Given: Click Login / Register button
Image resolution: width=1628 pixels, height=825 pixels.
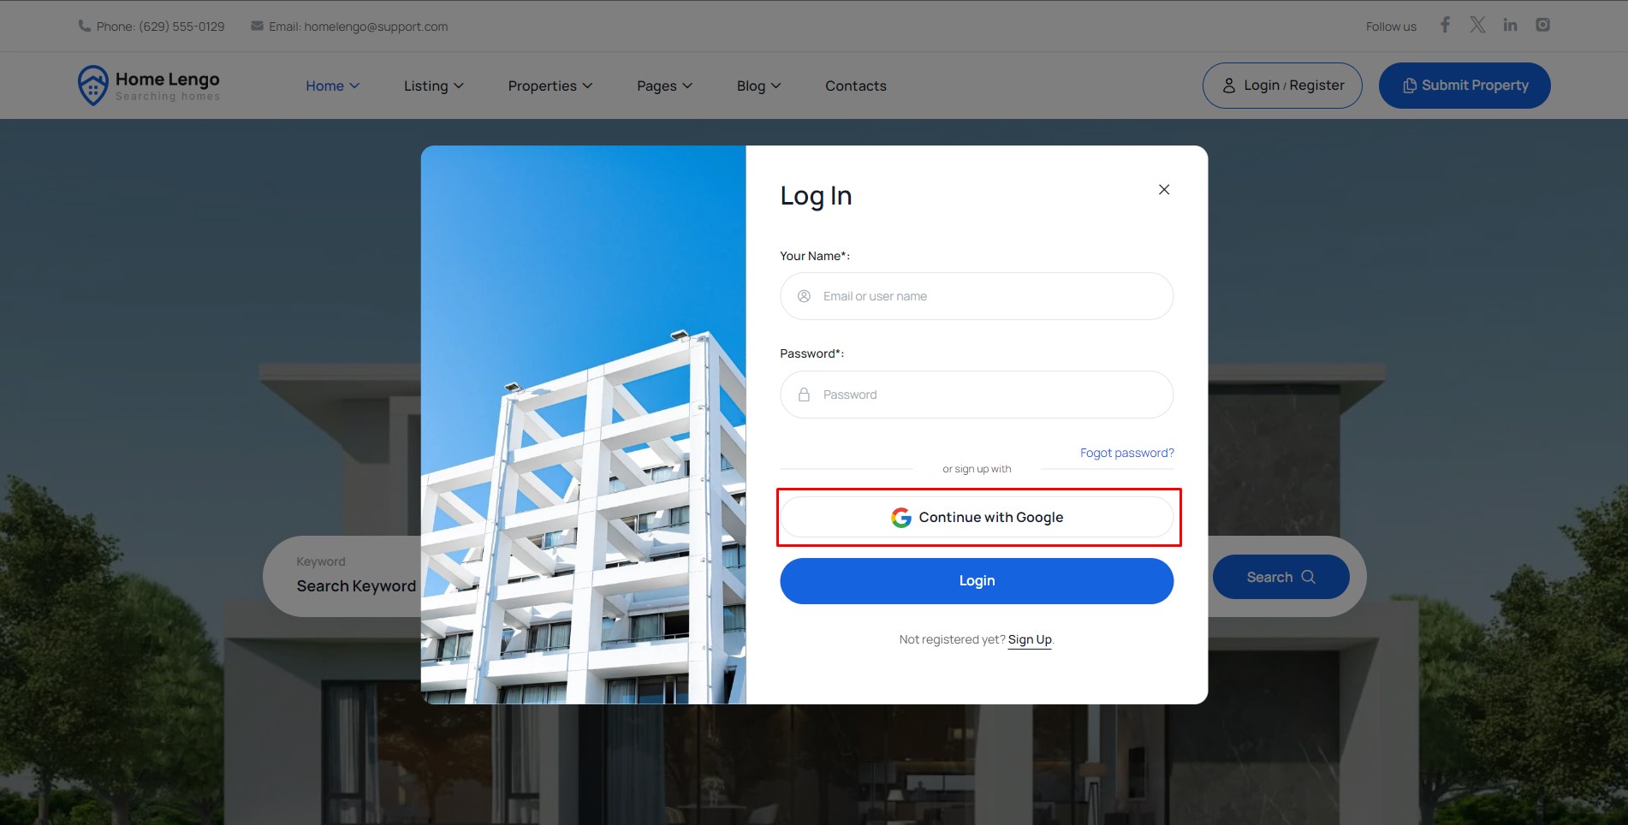Looking at the screenshot, I should pos(1282,86).
